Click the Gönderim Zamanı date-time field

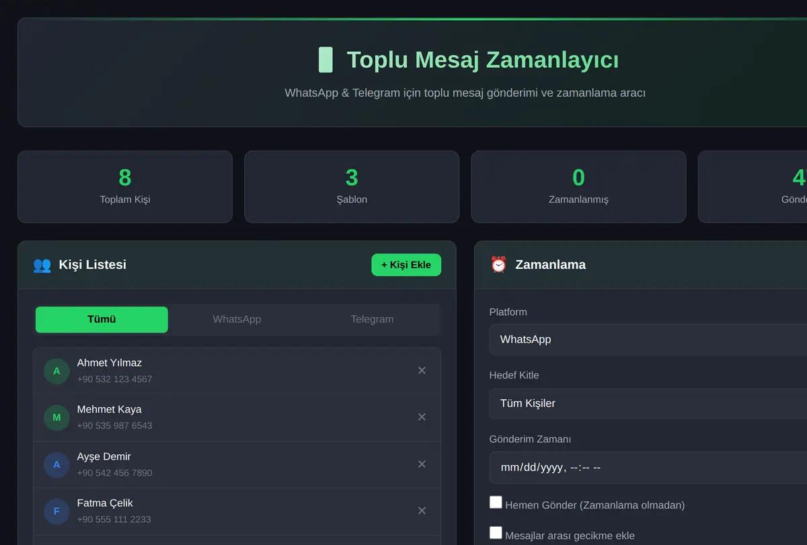point(648,467)
